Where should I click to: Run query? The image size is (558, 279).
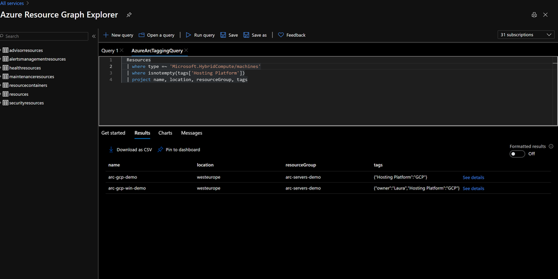coord(201,35)
